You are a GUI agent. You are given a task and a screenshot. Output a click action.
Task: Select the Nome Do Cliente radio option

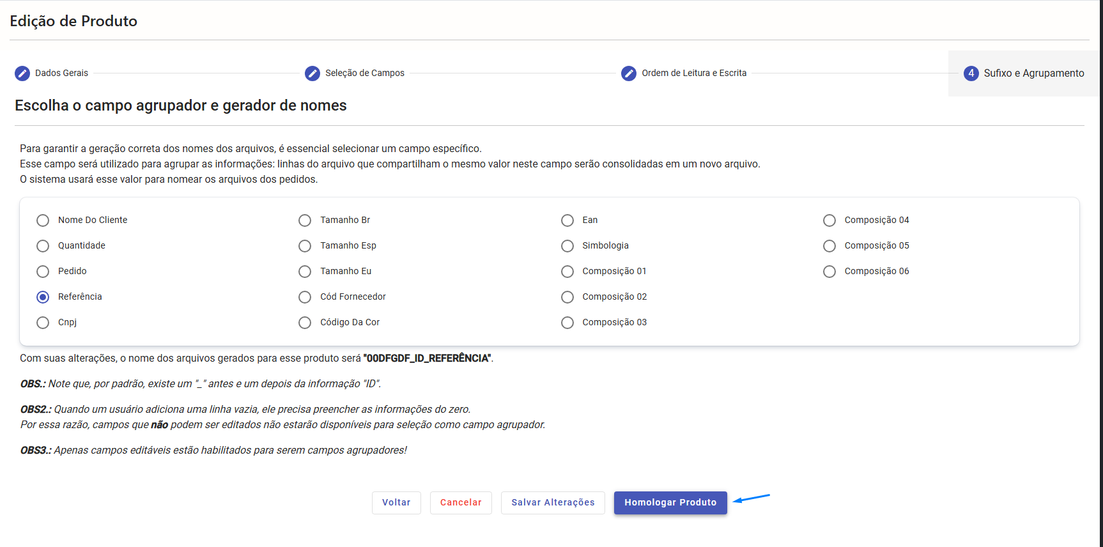(x=43, y=220)
